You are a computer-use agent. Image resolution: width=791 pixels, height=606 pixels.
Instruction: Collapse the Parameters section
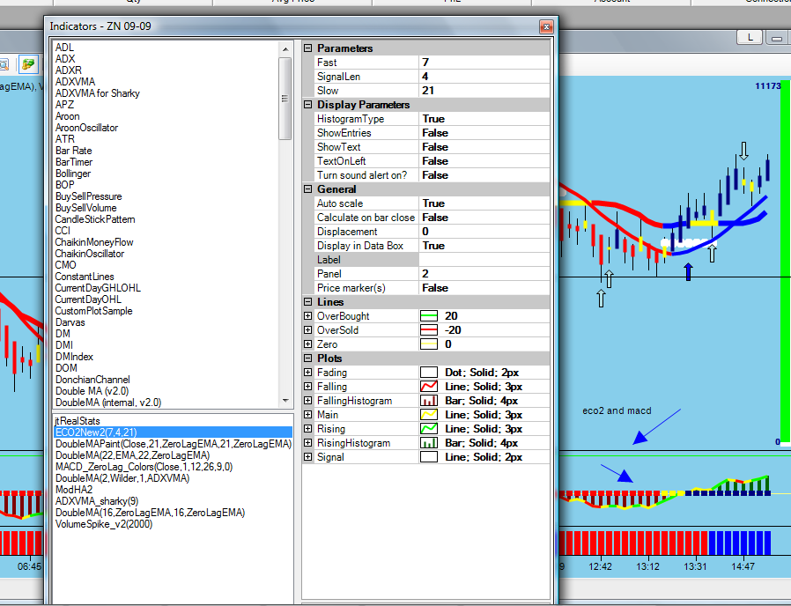307,48
